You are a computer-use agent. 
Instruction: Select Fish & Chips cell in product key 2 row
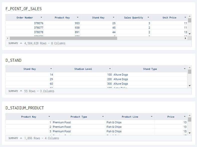[x=130, y=127]
